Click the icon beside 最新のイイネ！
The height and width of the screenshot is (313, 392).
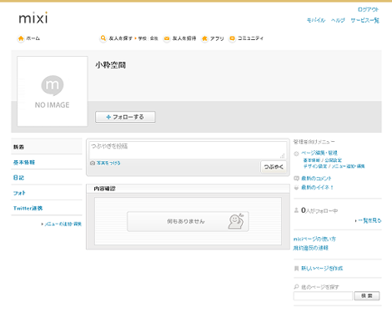click(x=296, y=188)
